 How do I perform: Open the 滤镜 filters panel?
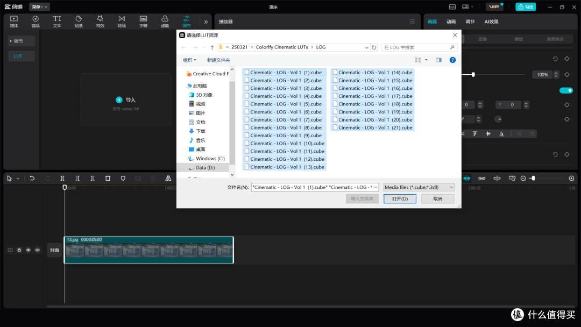click(x=165, y=22)
